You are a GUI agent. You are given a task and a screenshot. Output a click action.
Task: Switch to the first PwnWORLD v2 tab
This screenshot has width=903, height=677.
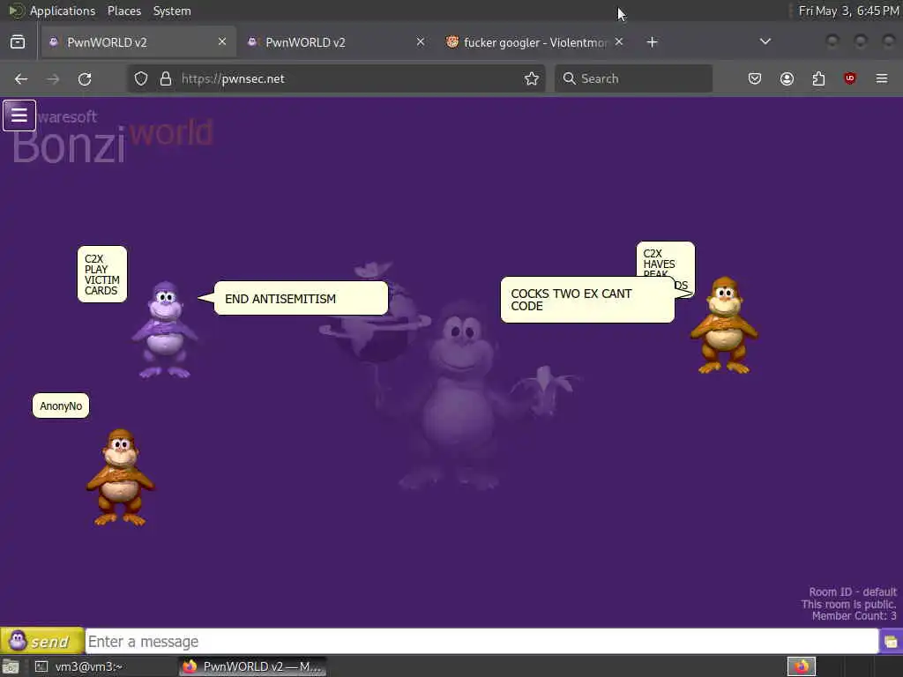point(138,42)
